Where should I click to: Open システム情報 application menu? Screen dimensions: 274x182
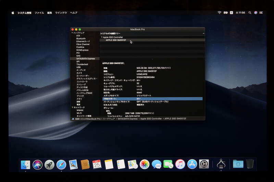coord(24,13)
